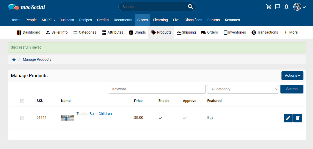Expand the Actions dropdown
Screen dimensions: 313x149
292,76
